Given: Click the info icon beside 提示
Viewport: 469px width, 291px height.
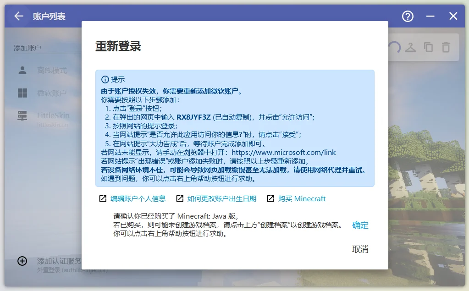Looking at the screenshot, I should pyautogui.click(x=105, y=79).
